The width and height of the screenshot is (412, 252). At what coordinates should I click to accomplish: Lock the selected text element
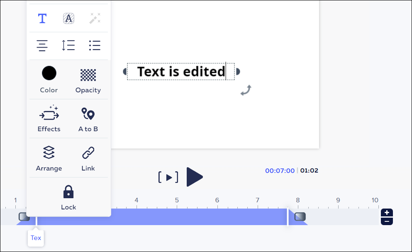coord(68,197)
